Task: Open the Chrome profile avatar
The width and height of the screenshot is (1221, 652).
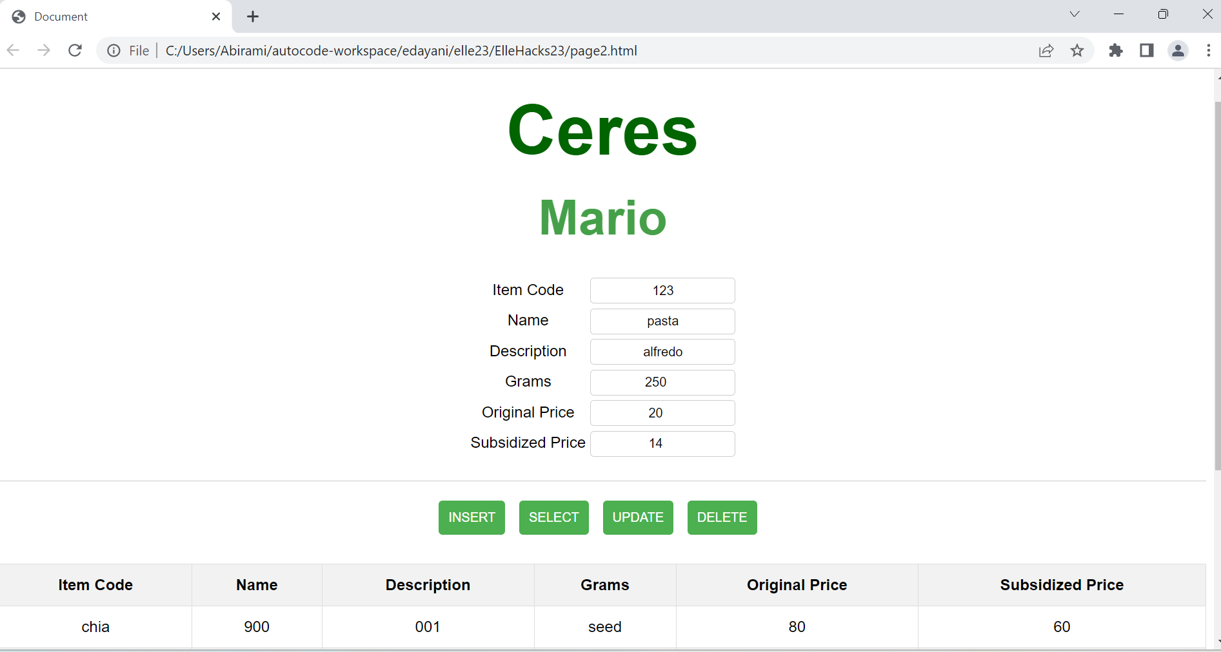Action: (x=1178, y=50)
